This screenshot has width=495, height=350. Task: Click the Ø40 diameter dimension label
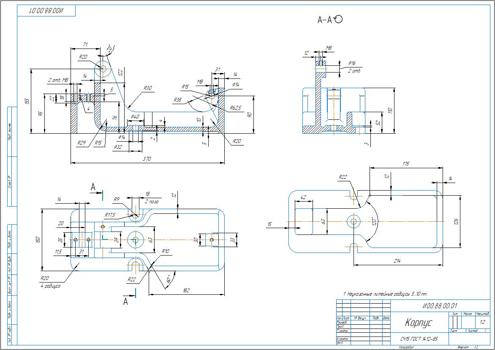tap(135, 116)
